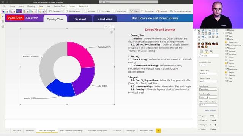Screen dimensions: 243x136
Task: Turn on the Toolbar toggle
Action: (214, 129)
